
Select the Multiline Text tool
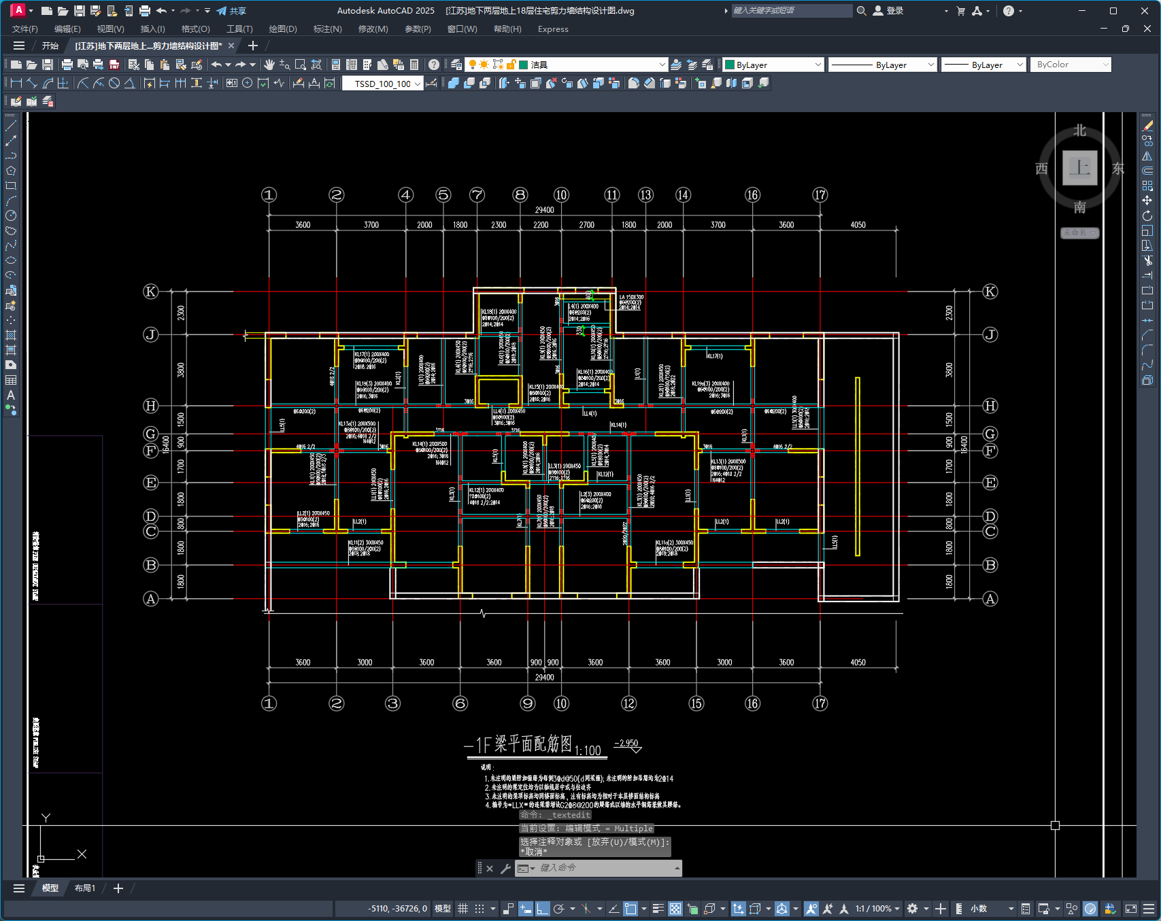click(11, 395)
